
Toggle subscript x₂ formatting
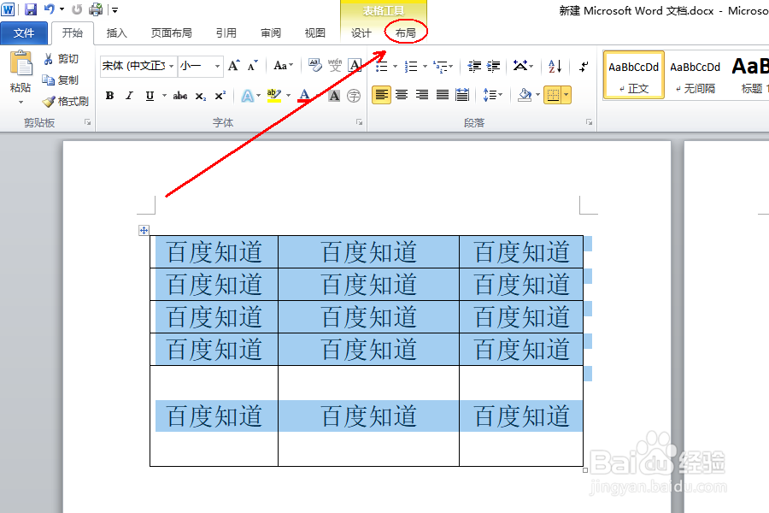tap(200, 97)
